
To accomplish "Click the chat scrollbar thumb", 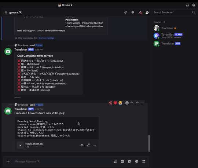I will pyautogui.click(x=149, y=143).
